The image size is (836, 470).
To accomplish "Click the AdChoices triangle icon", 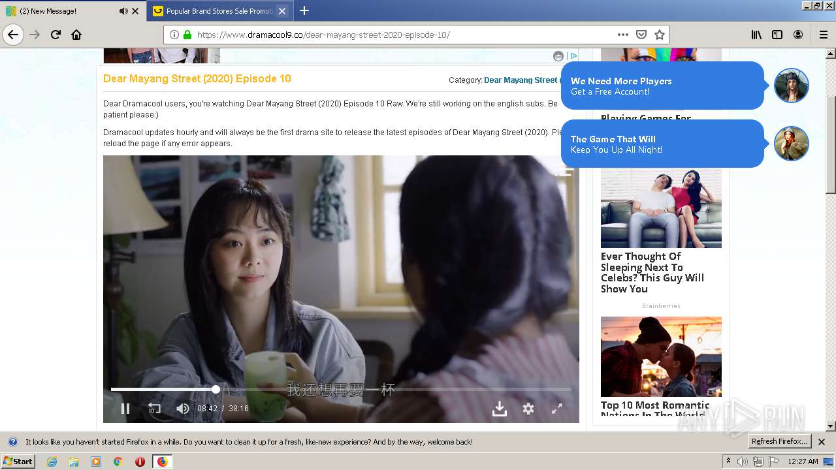I will coord(573,56).
